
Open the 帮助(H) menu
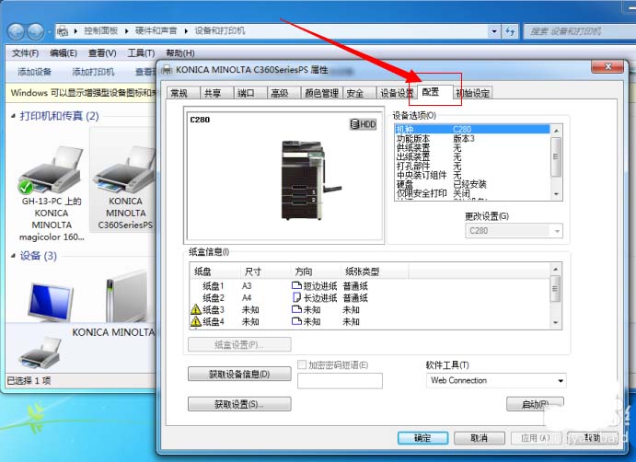[180, 53]
